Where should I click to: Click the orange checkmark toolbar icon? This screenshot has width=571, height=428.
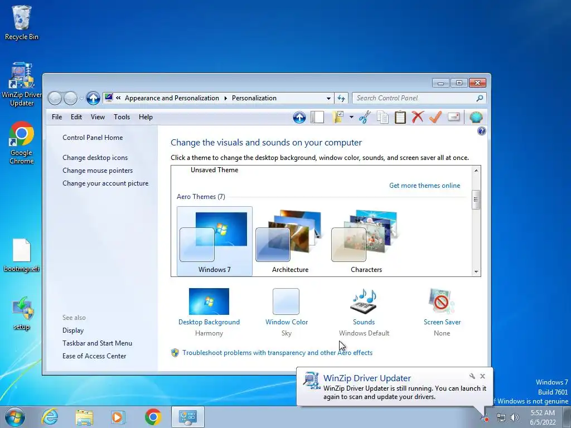435,117
